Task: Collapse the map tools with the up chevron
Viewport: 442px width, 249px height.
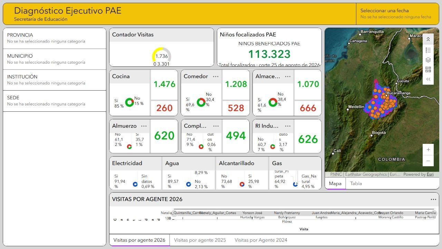Action: click(428, 39)
